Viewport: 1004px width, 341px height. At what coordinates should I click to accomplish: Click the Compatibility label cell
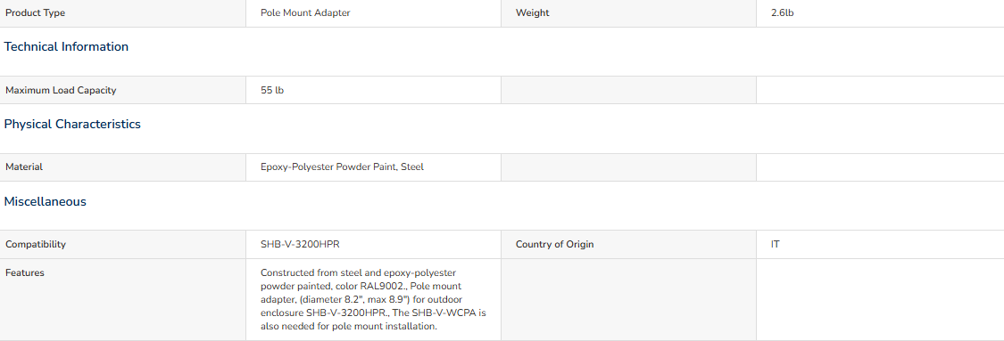pyautogui.click(x=122, y=245)
